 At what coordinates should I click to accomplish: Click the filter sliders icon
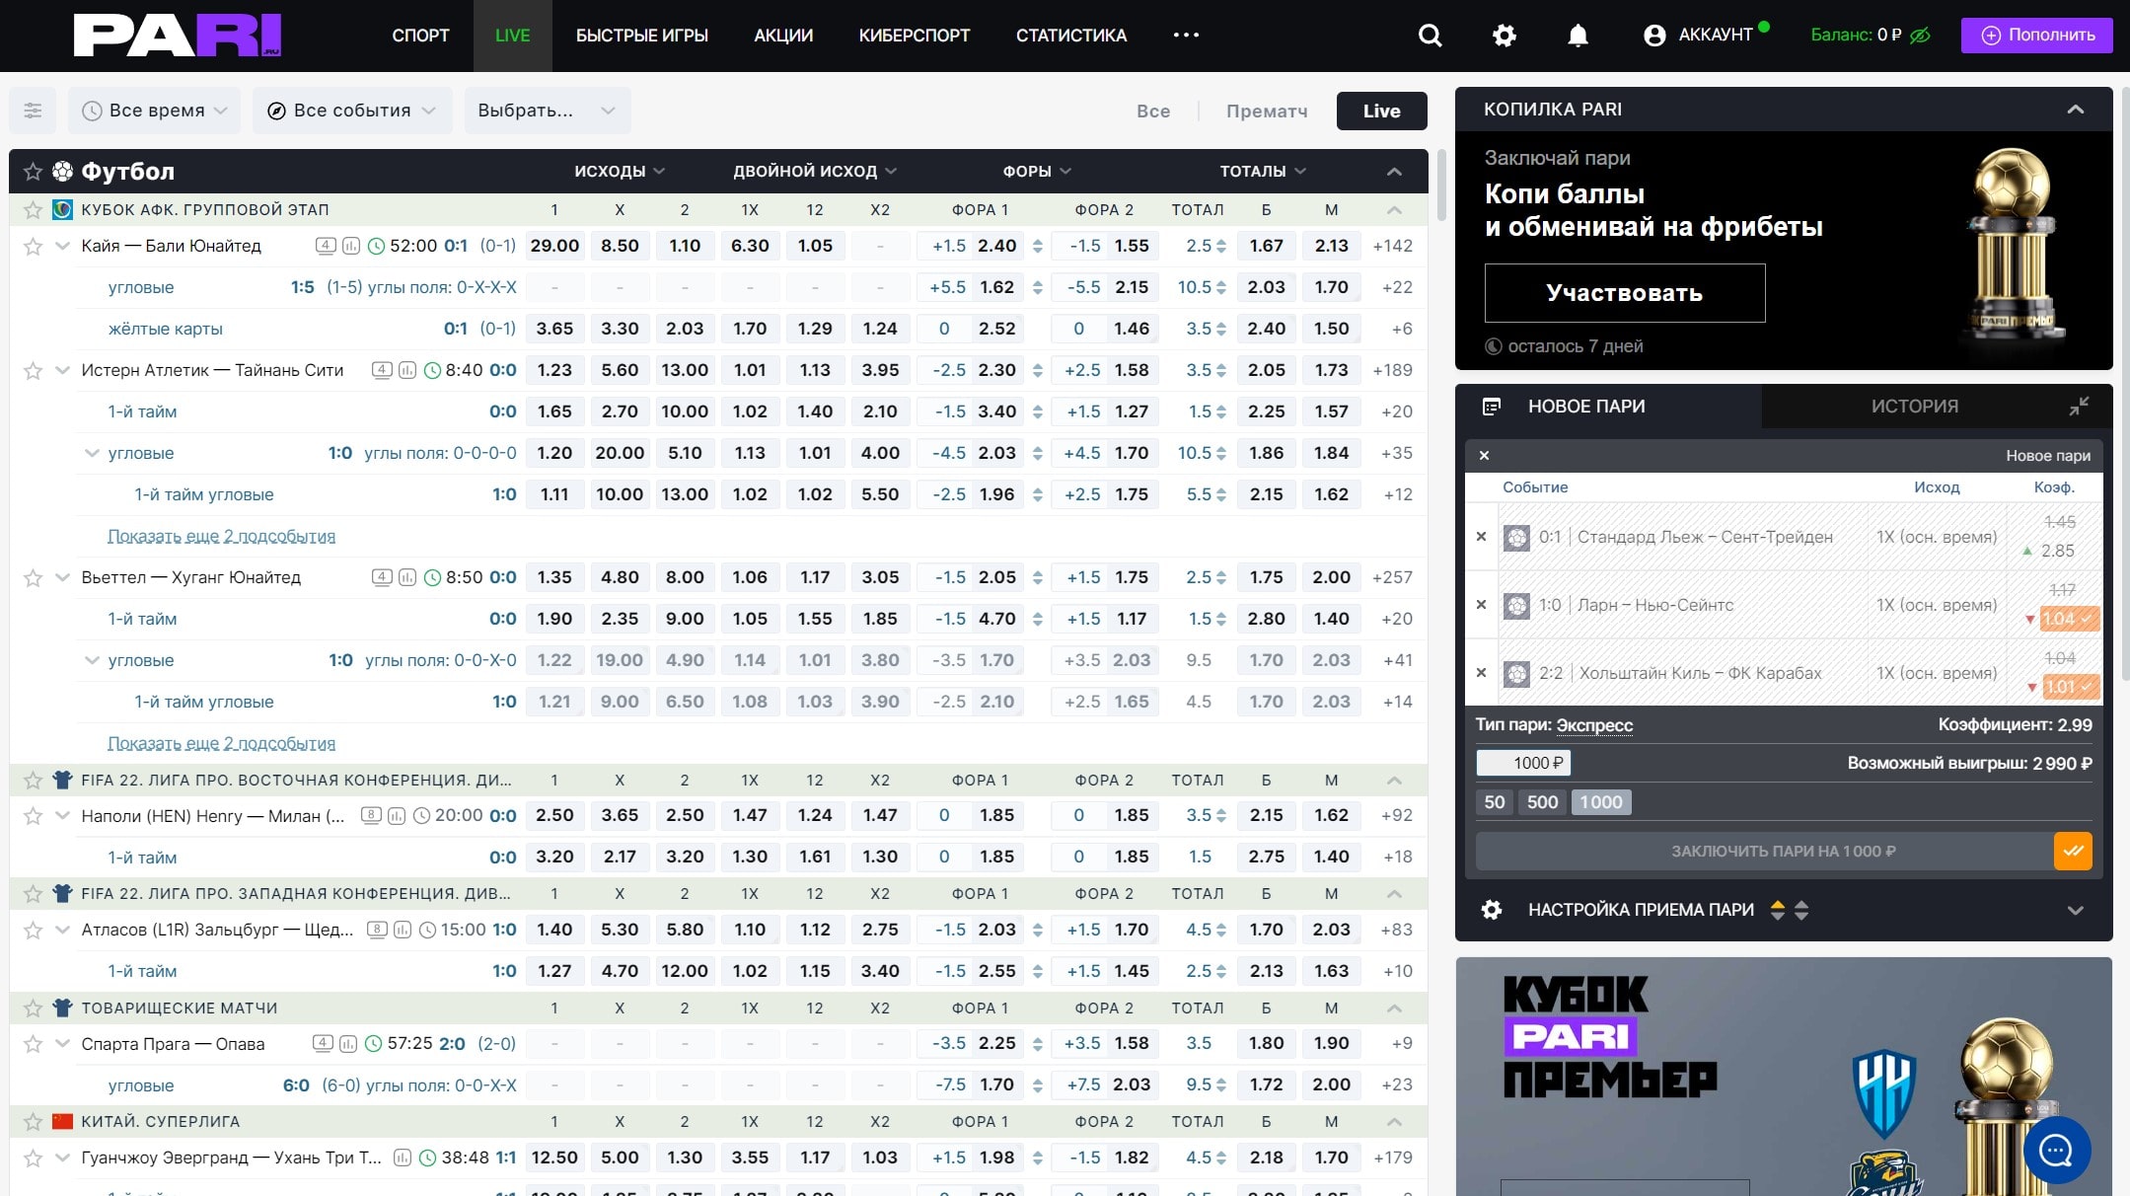point(33,111)
